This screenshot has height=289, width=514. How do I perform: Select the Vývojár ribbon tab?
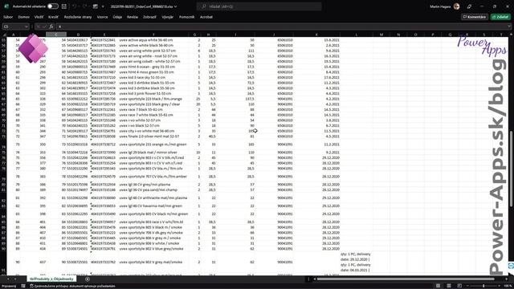click(x=168, y=17)
